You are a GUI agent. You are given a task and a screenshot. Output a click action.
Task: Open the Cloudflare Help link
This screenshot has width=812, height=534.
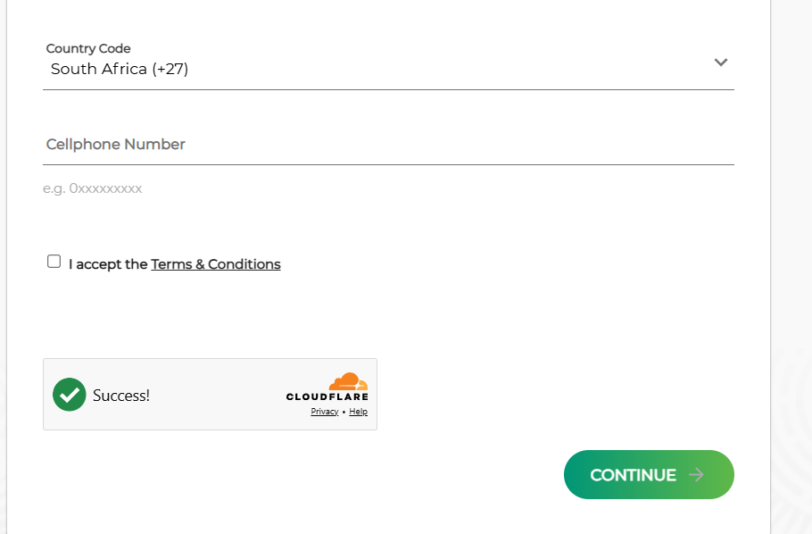click(359, 412)
